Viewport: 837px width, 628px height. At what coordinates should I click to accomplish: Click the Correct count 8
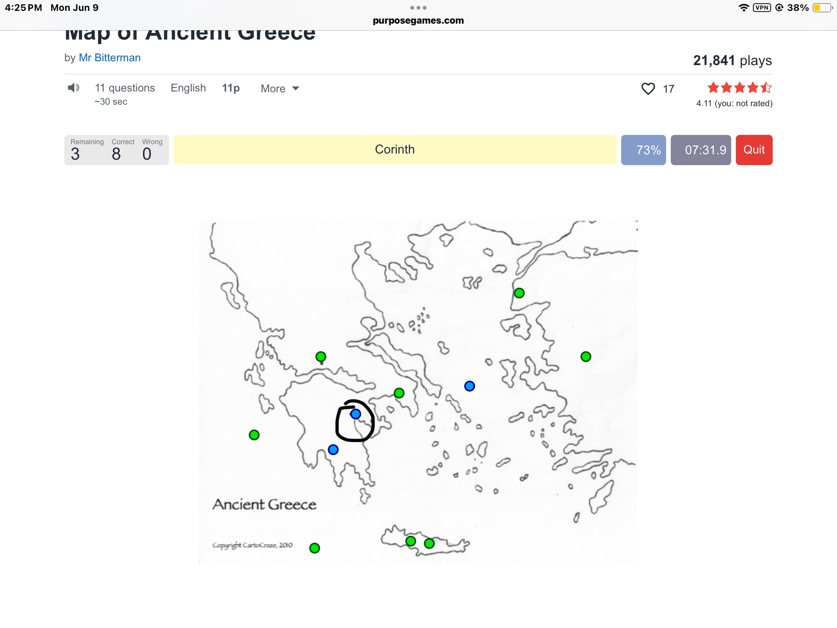116,154
